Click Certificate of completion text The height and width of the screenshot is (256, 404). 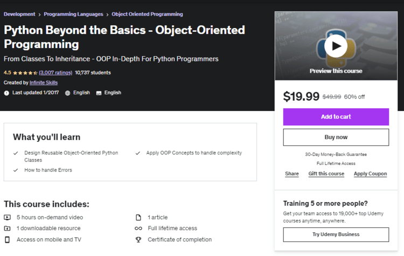pyautogui.click(x=179, y=240)
